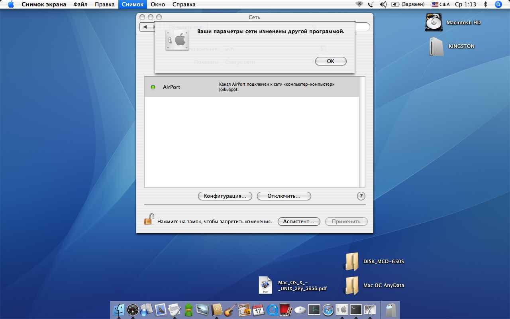Click the Ассистент… button

[299, 222]
